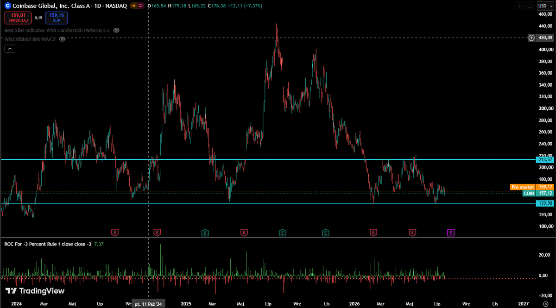Click the pink approximate-data icon next to the sun
The width and height of the screenshot is (556, 308).
tap(140, 6)
